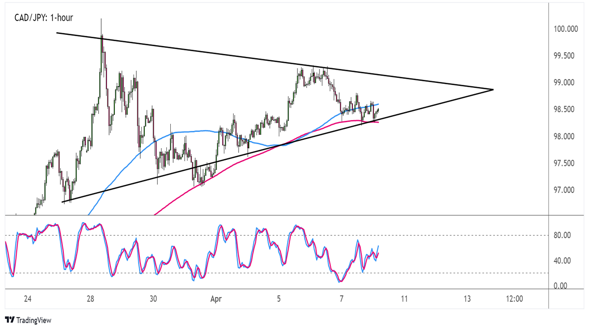Click the date label 7
The height and width of the screenshot is (331, 589).
[x=342, y=299]
